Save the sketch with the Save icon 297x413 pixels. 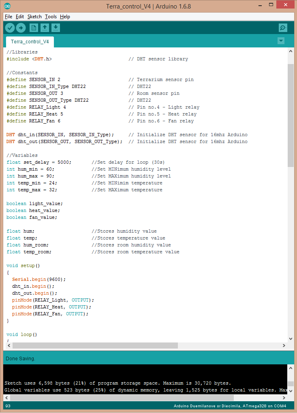pyautogui.click(x=56, y=28)
